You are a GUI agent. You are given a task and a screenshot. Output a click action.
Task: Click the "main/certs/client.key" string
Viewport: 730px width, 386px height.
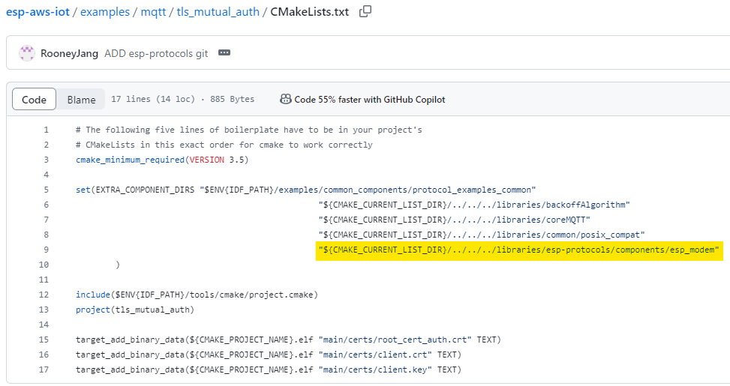click(x=375, y=370)
